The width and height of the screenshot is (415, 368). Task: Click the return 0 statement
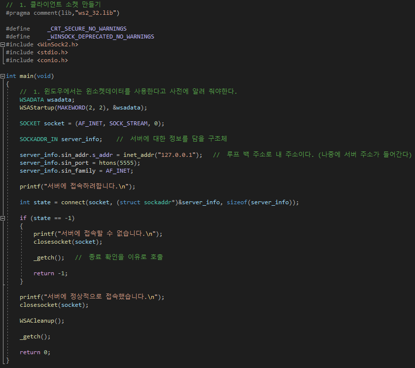click(35, 352)
